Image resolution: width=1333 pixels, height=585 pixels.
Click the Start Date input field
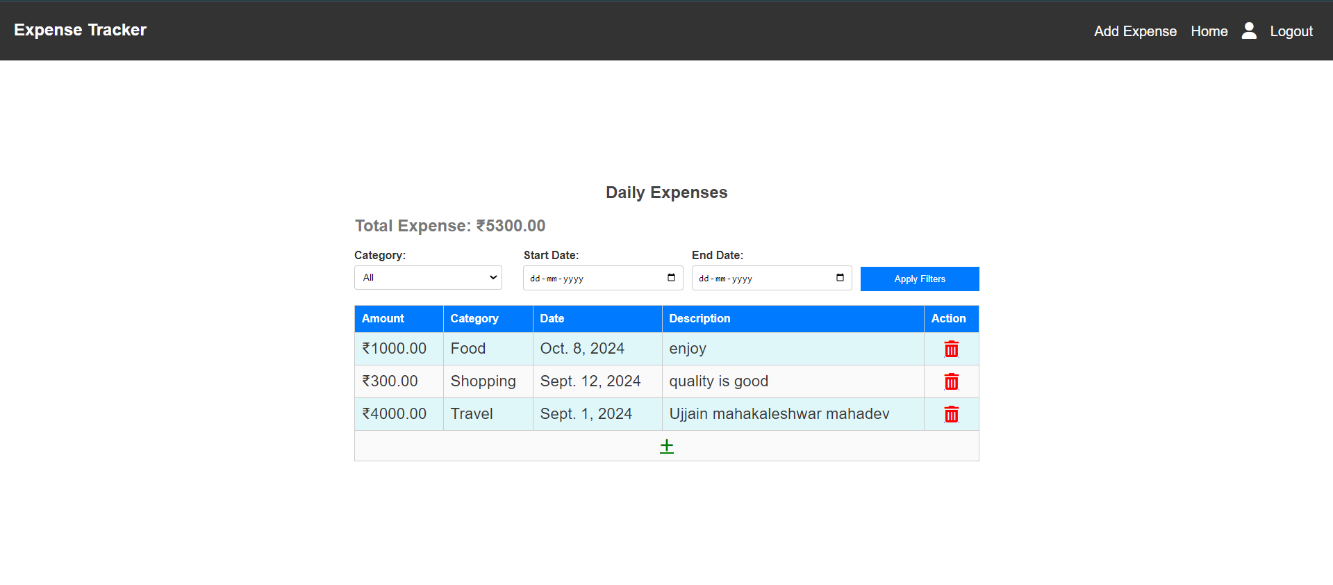(x=590, y=278)
